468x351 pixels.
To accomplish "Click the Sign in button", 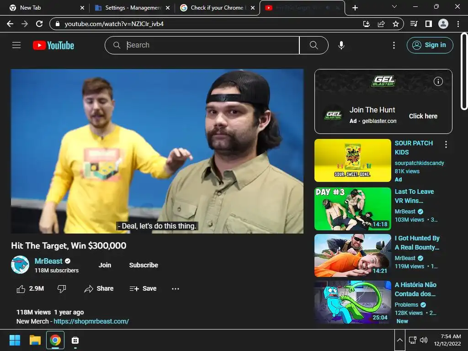I will 430,45.
